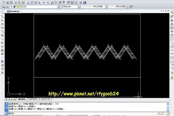Click the Help question mark icon

(85, 2)
